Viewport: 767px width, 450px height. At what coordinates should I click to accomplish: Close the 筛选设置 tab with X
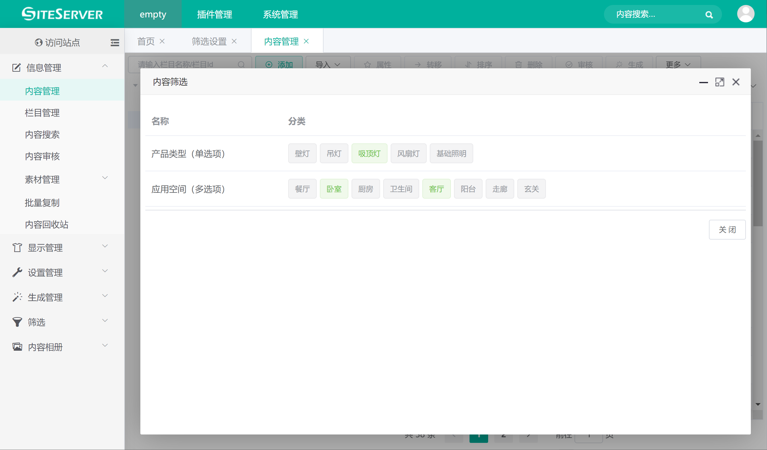pyautogui.click(x=234, y=41)
